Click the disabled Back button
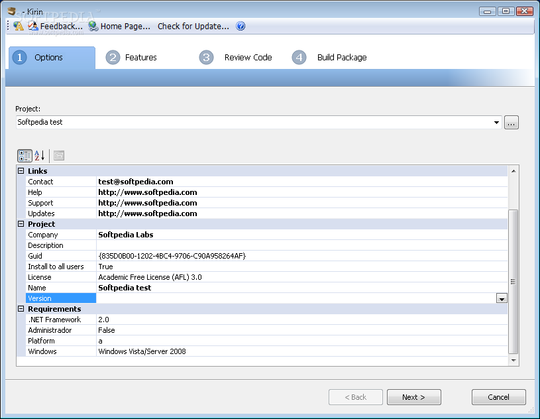The width and height of the screenshot is (540, 419). coord(356,397)
